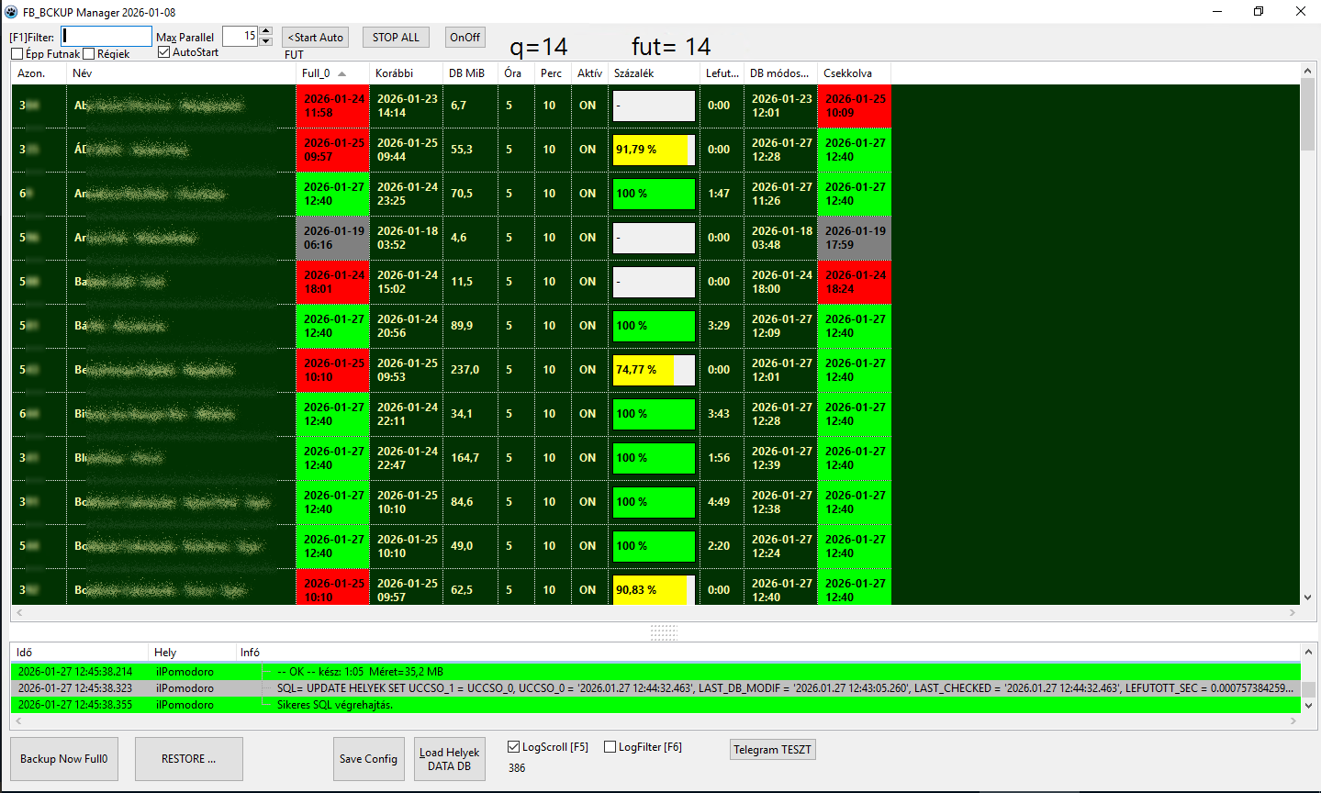The image size is (1321, 793).
Task: Sort table by Százalék column header
Action: point(633,73)
